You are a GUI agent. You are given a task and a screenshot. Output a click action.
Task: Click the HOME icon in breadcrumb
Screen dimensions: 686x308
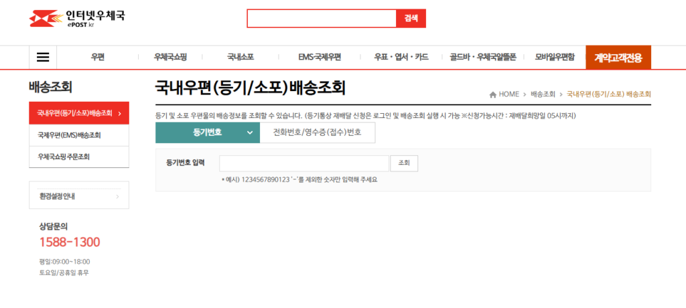(493, 94)
